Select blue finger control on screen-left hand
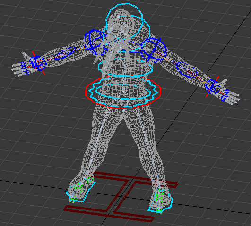Image resolution: width=251 pixels, height=226 pixels. click(x=25, y=69)
